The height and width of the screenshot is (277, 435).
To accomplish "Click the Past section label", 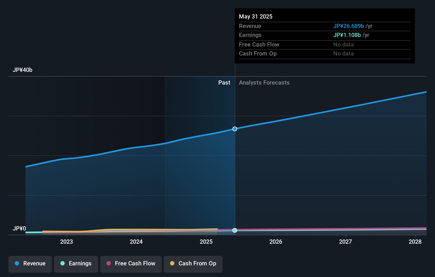I will (224, 83).
